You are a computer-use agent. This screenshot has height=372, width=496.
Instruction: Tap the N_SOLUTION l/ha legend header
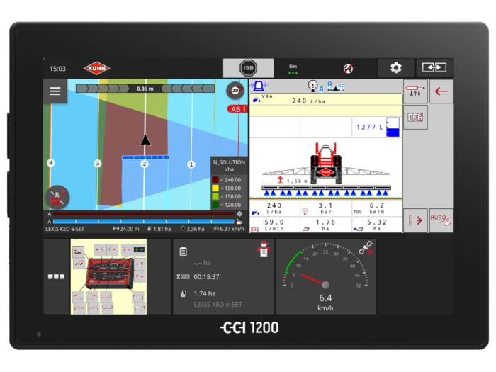(229, 165)
